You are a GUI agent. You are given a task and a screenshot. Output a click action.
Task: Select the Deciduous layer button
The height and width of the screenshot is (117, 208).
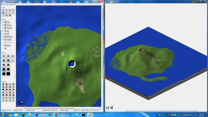[8, 28]
